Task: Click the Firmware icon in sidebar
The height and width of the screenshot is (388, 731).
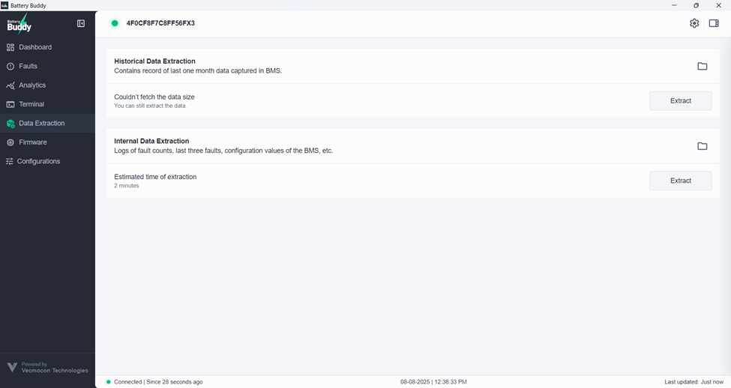Action: pos(10,142)
